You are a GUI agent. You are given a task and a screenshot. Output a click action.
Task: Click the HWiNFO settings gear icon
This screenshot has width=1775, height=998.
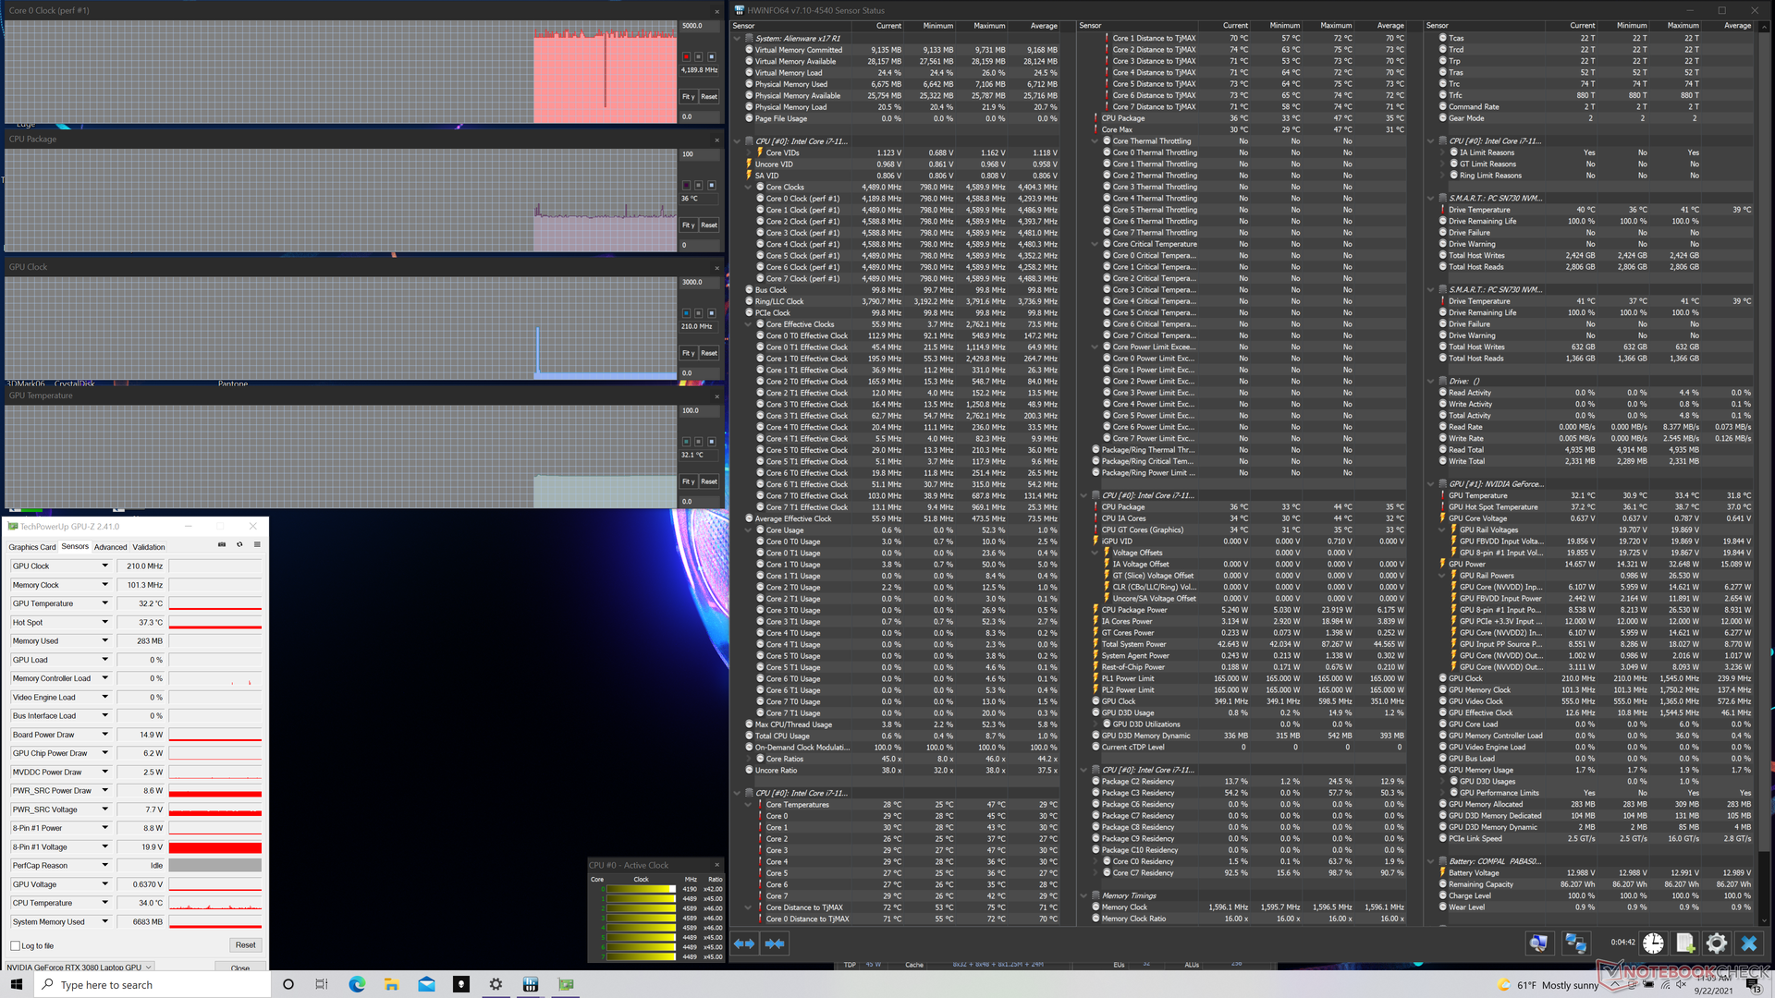pos(1716,943)
